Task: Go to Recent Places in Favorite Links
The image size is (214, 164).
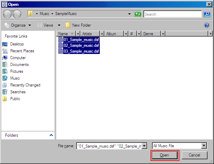Action: coord(22,51)
